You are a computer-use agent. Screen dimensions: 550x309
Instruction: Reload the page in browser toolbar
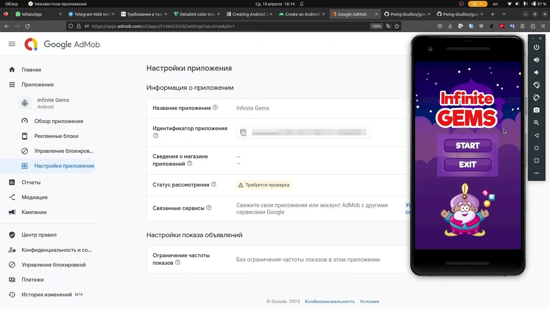(27, 26)
